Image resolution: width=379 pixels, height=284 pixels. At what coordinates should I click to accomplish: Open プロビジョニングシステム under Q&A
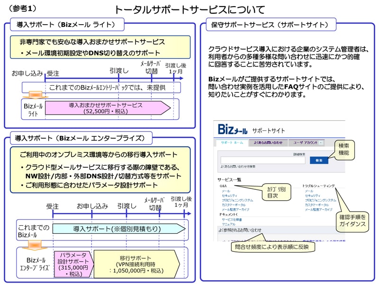[x=237, y=200]
